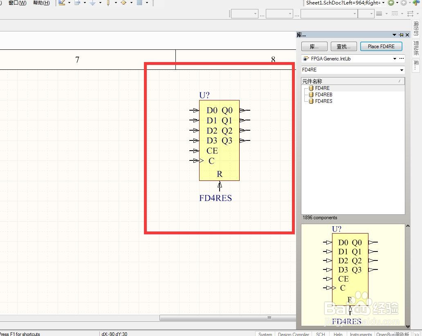The height and width of the screenshot is (336, 422).
Task: Open the FPGA Generic.IntLib library dropdown
Action: click(395, 59)
